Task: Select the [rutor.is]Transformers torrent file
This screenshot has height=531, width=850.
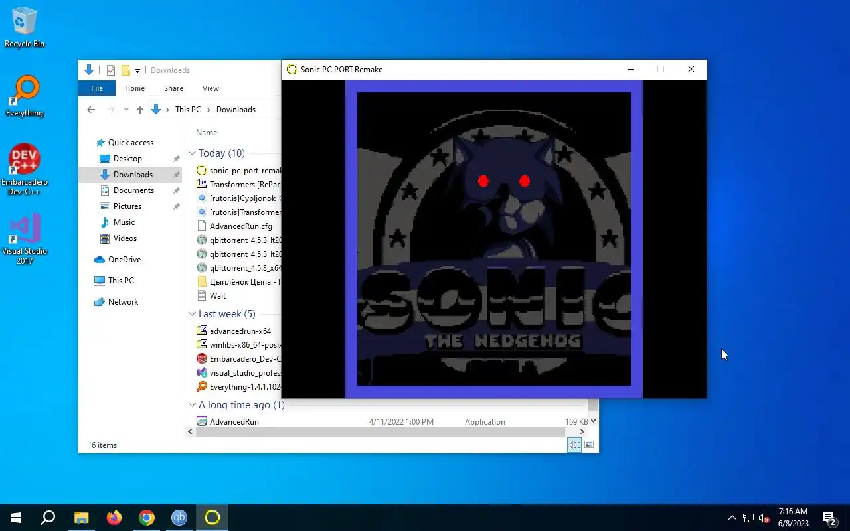Action: (x=238, y=212)
